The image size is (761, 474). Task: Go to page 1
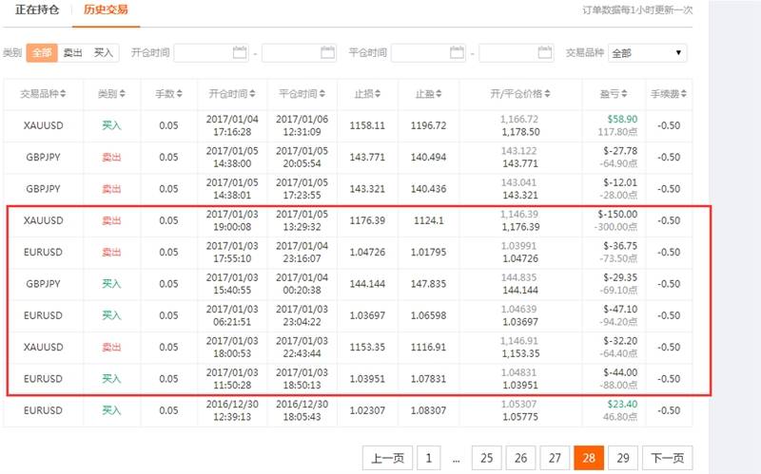click(429, 458)
